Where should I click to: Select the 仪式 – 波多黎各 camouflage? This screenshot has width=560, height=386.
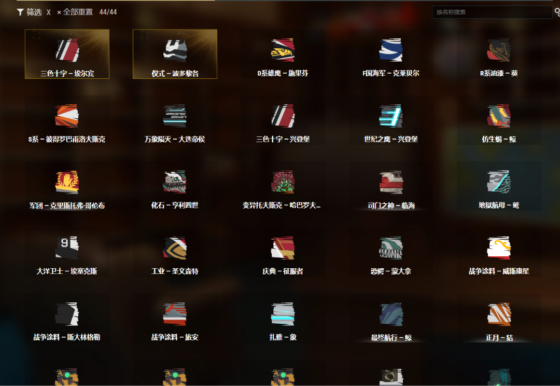[175, 54]
